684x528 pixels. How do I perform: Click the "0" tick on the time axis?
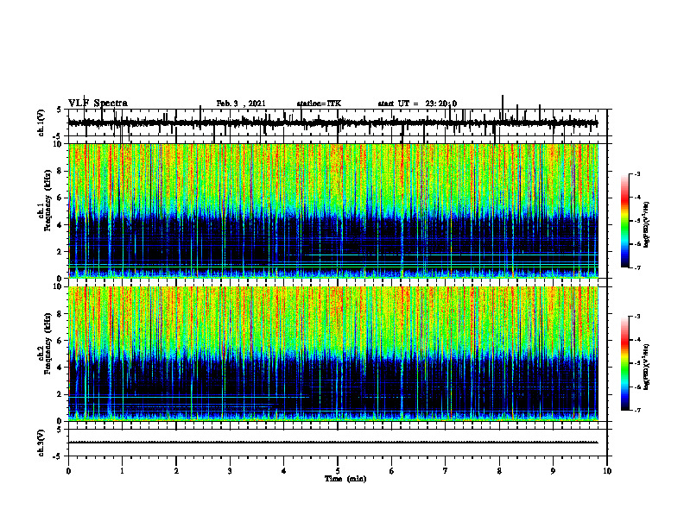click(x=68, y=471)
